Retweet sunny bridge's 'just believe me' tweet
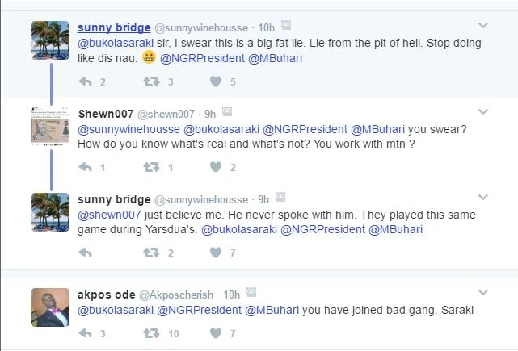 150,253
